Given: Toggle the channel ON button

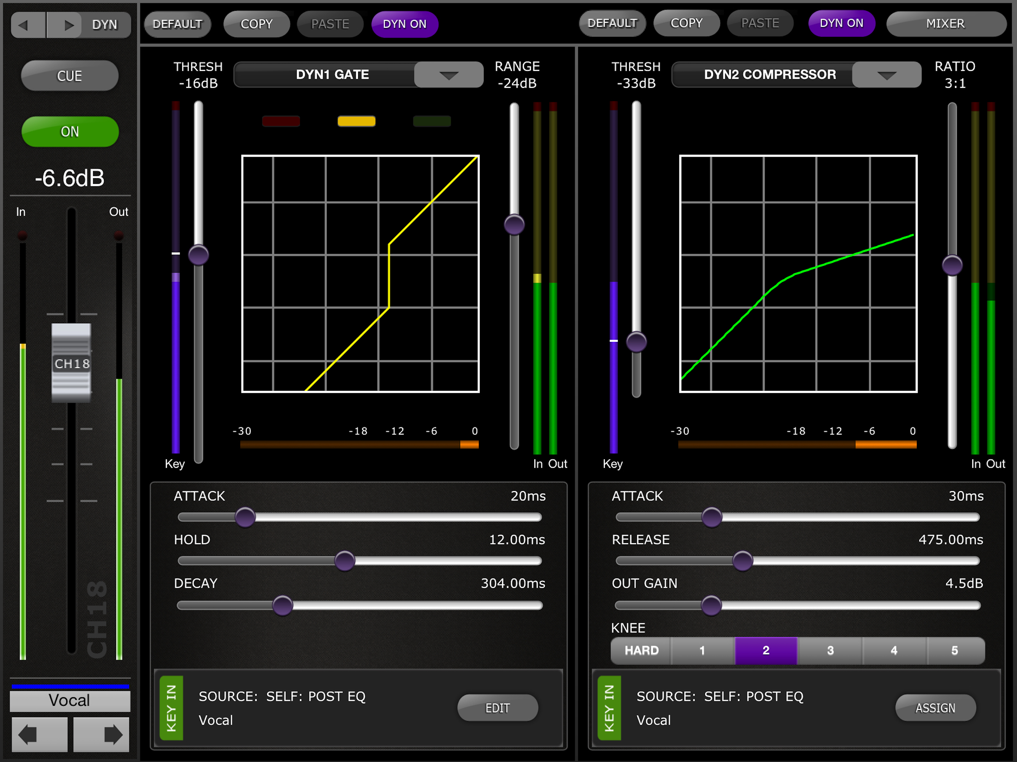Looking at the screenshot, I should pos(70,132).
